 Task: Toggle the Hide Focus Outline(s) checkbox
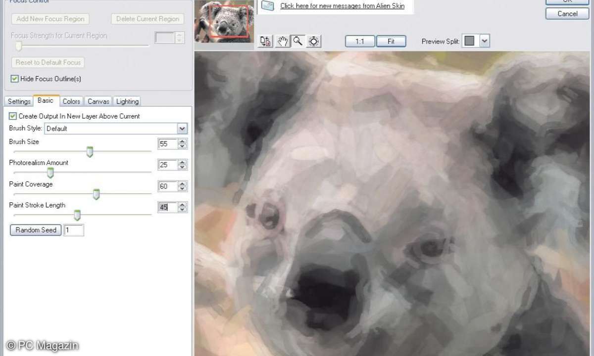pos(15,79)
